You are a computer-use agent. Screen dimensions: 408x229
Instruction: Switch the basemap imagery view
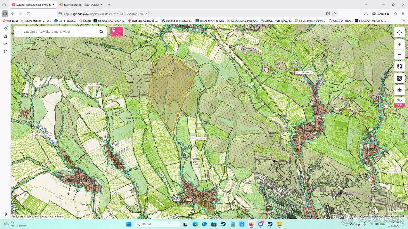coord(400,78)
